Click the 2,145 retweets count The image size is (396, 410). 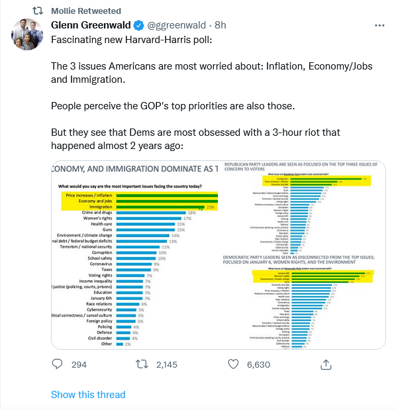(x=166, y=364)
